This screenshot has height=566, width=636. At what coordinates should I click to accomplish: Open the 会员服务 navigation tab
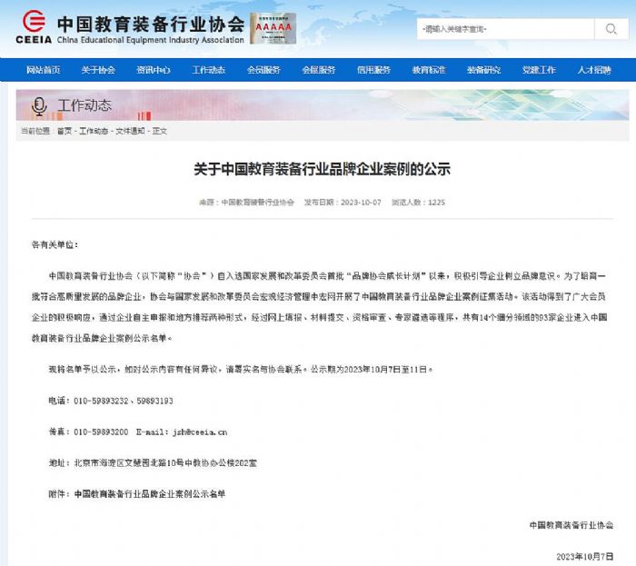(263, 70)
